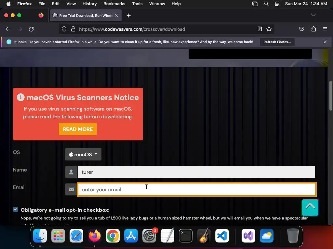
Task: Open the App Store from the Dock
Action: pyautogui.click(x=131, y=236)
